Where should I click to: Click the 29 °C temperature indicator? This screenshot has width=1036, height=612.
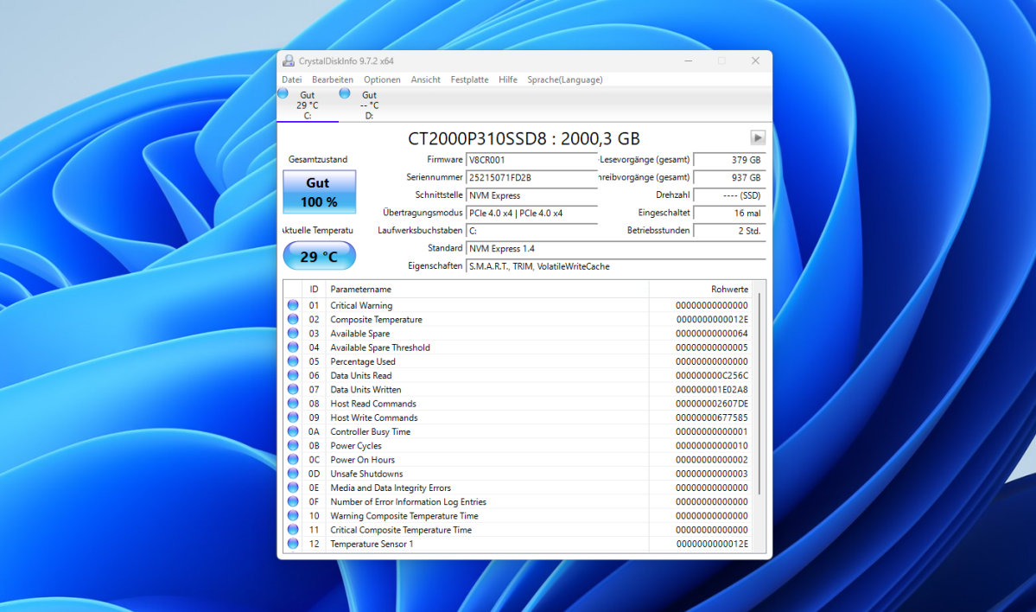[x=319, y=255]
